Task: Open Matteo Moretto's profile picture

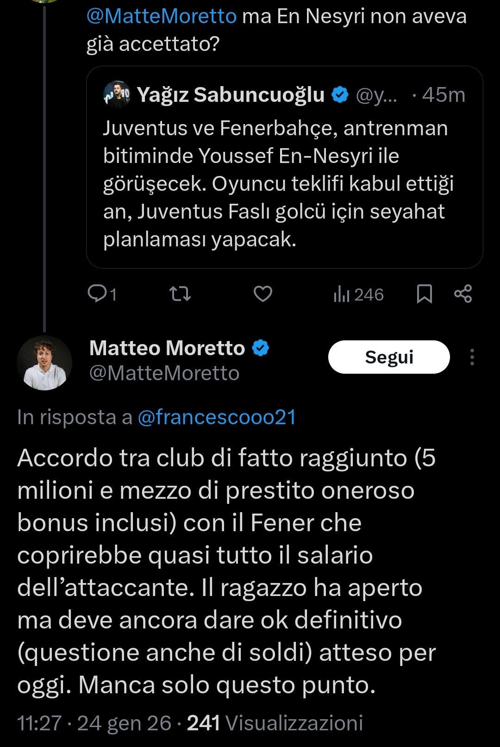Action: click(x=44, y=363)
